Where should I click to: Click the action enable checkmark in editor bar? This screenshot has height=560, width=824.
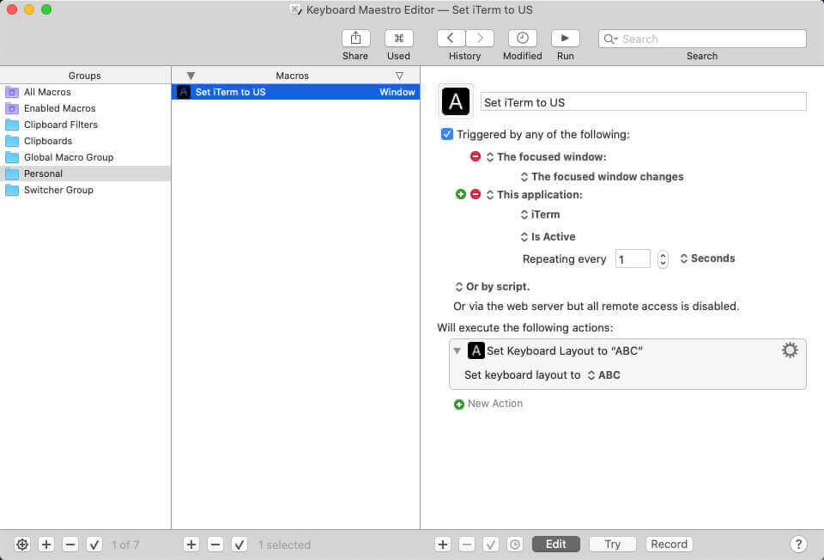click(x=491, y=545)
